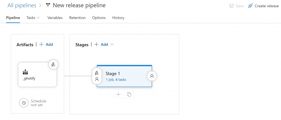Image resolution: width=281 pixels, height=120 pixels.
Task: Open post-deployment conditions person icon on Stage 1
Action: (x=152, y=76)
